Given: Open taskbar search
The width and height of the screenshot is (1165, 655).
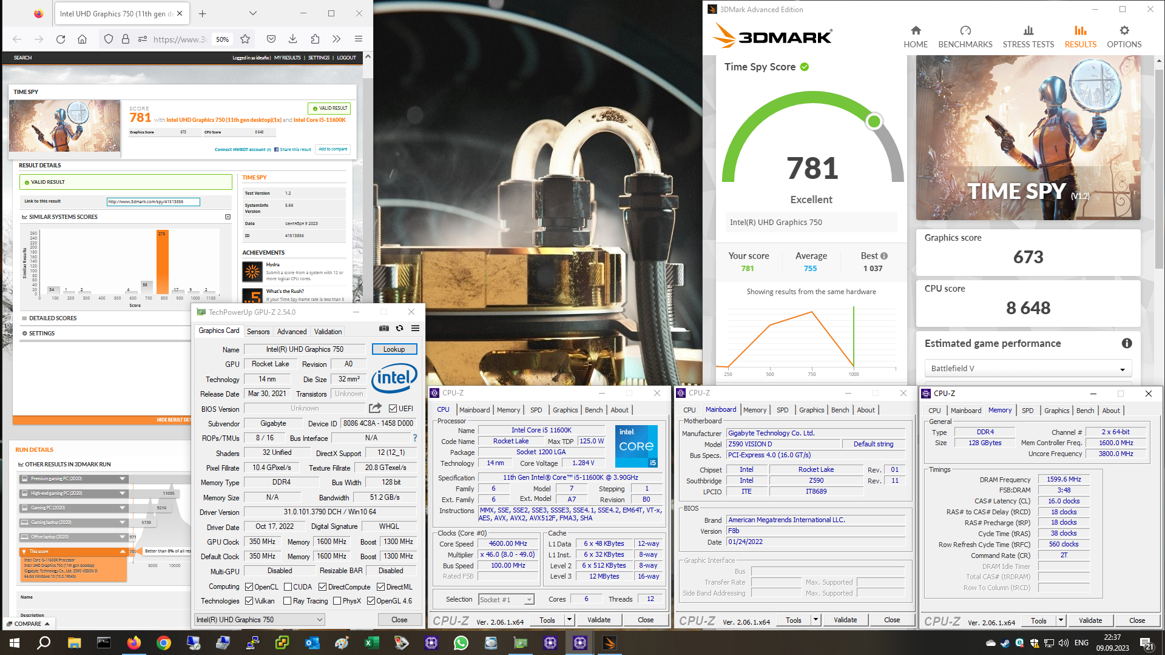Looking at the screenshot, I should click(44, 643).
